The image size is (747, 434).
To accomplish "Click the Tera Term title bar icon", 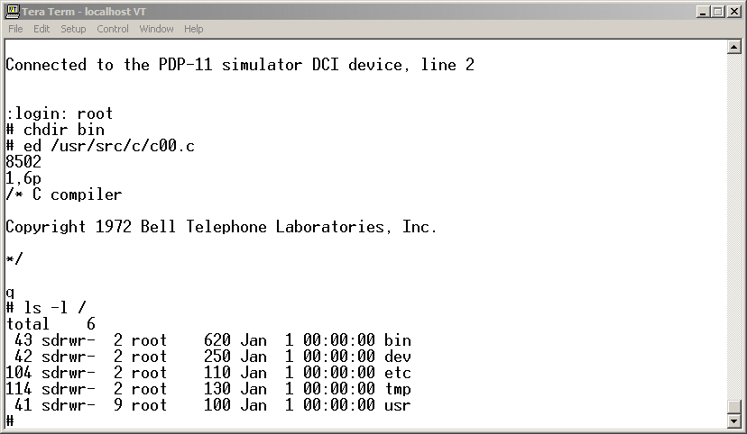I will pyautogui.click(x=13, y=11).
